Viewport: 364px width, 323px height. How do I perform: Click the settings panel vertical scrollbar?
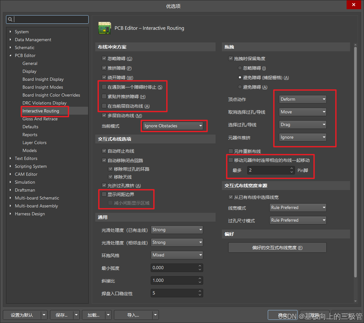pyautogui.click(x=355, y=162)
